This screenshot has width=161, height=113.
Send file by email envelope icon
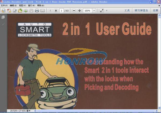(42, 11)
